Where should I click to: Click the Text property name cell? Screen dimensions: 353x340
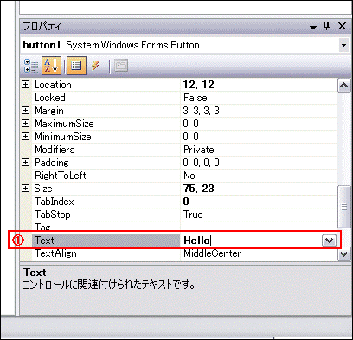pyautogui.click(x=106, y=241)
